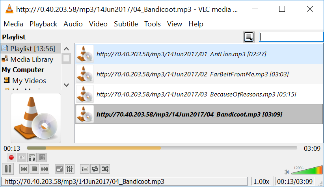Skip to the previous track
The height and width of the screenshot is (187, 324).
coord(24,169)
